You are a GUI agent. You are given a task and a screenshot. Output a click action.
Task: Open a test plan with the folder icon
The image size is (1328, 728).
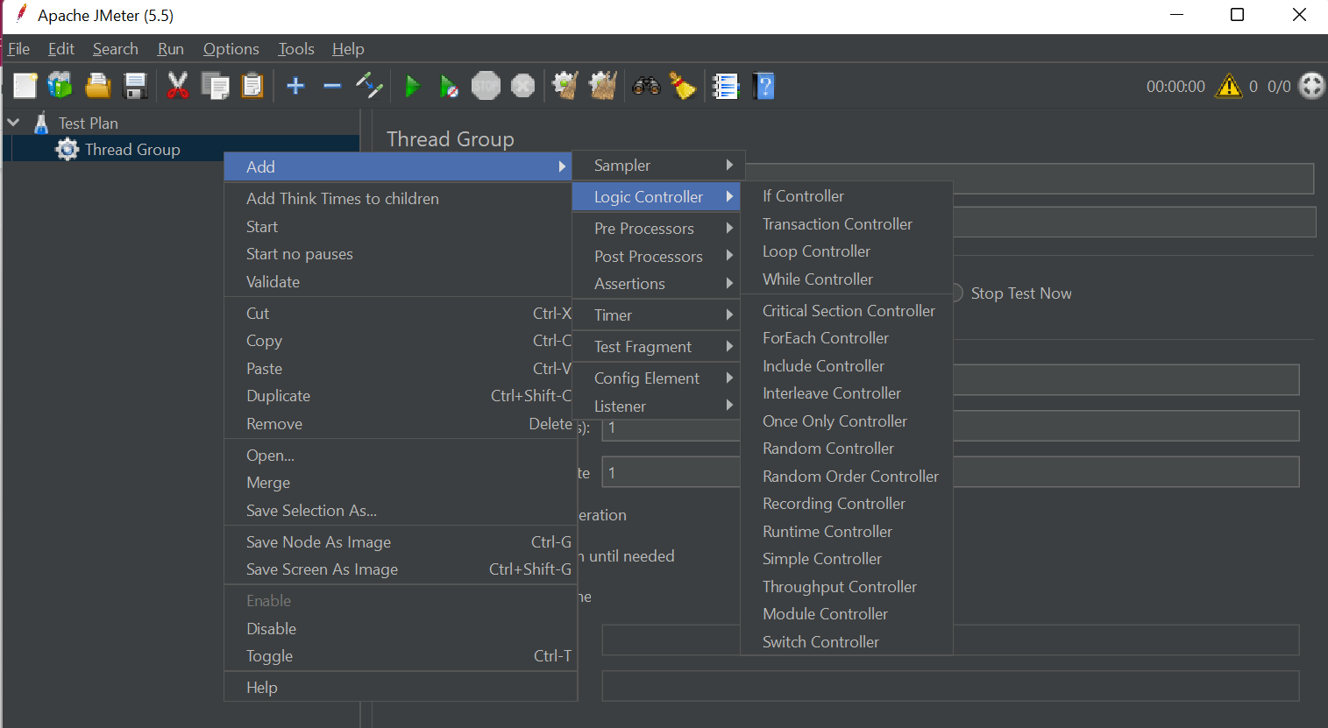point(97,85)
